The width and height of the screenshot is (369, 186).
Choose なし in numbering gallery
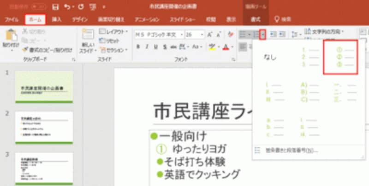[270, 57]
